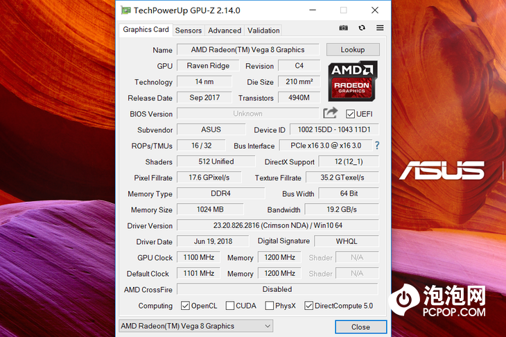Click the BIOS export arrow icon
The width and height of the screenshot is (506, 337).
coord(331,113)
